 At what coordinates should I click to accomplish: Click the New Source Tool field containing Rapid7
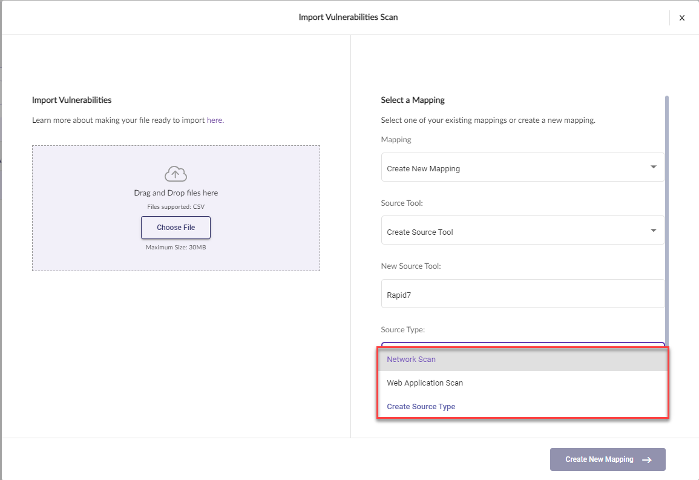click(x=522, y=294)
